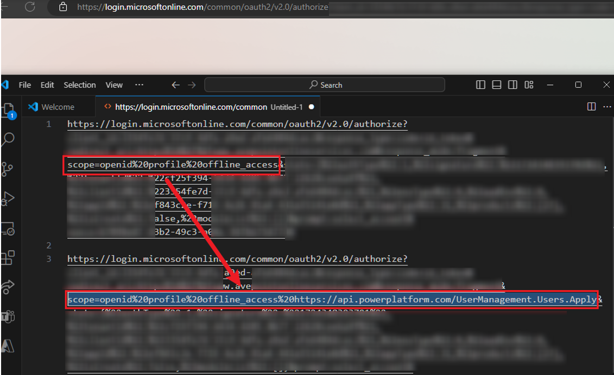Screen dimensions: 614x375
Task: Click inside the VS Code search box
Action: tap(325, 85)
